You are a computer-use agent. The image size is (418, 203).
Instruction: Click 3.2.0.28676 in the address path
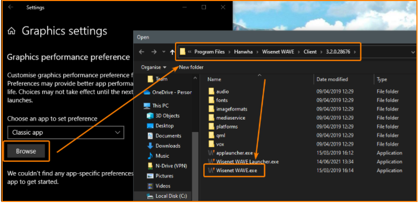coord(338,52)
